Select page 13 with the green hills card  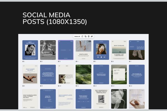[x=119, y=74]
